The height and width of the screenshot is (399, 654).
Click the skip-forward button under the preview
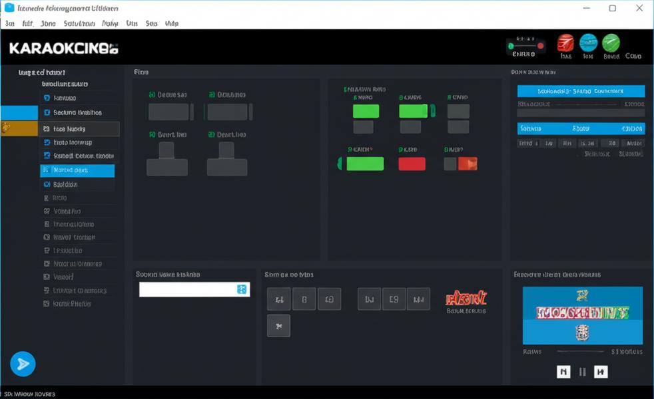point(601,372)
